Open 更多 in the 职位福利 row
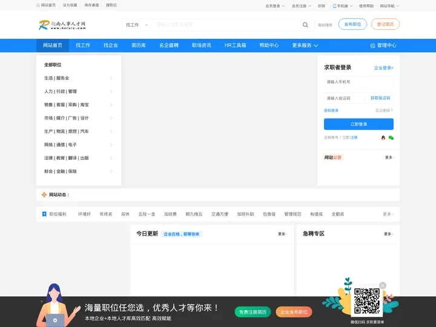This screenshot has height=327, width=436. [388, 214]
